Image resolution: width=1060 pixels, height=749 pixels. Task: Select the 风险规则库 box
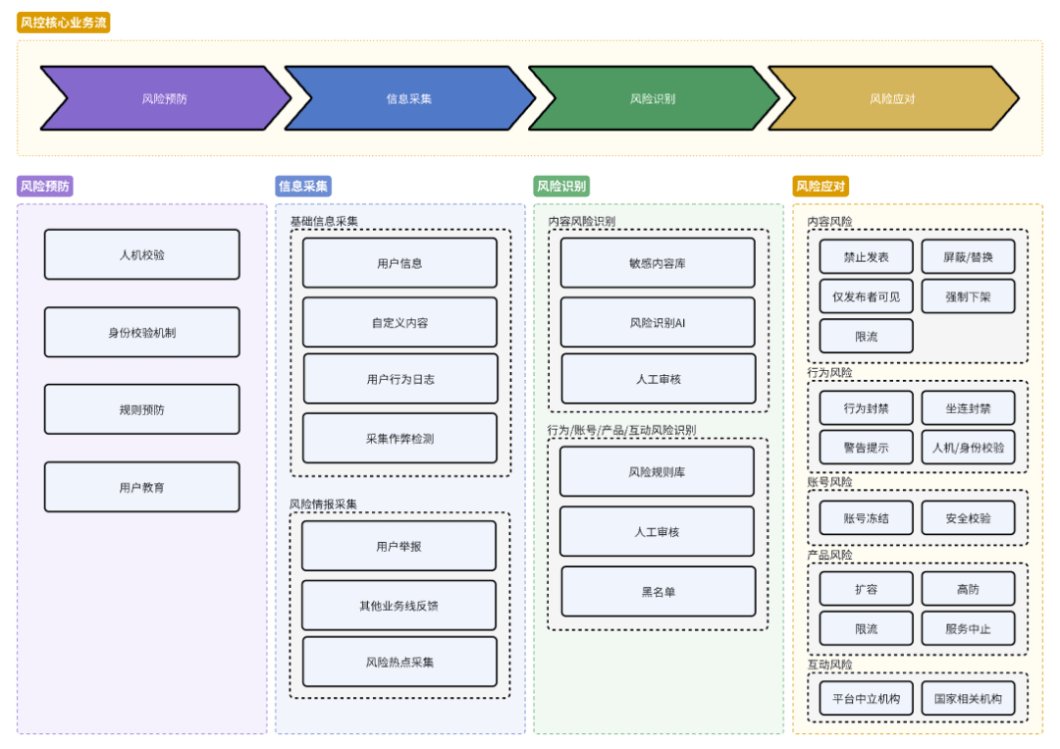coord(657,472)
